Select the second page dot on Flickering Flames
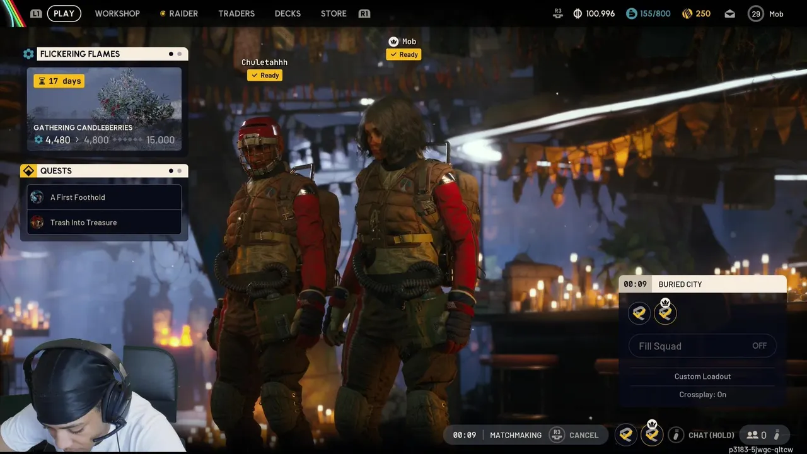The width and height of the screenshot is (807, 454). pos(180,54)
